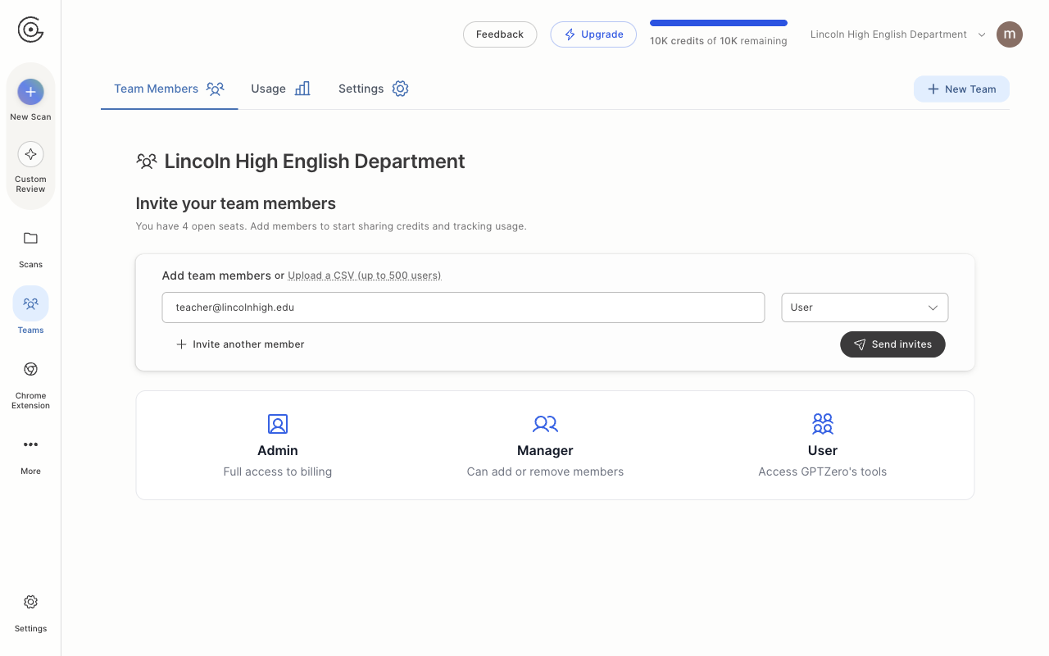Image resolution: width=1049 pixels, height=656 pixels.
Task: Start a New Scan from sidebar
Action: (30, 100)
